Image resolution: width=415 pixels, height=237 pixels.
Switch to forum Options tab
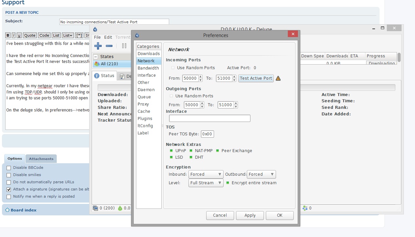point(15,159)
